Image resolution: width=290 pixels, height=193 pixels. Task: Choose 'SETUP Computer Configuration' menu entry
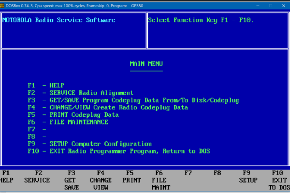tap(90, 144)
